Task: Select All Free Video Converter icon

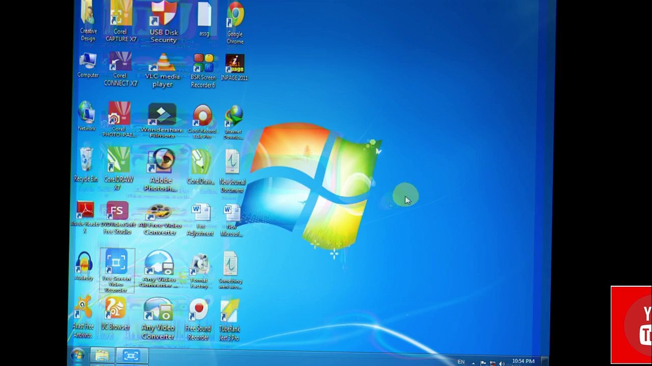Action: click(x=160, y=220)
